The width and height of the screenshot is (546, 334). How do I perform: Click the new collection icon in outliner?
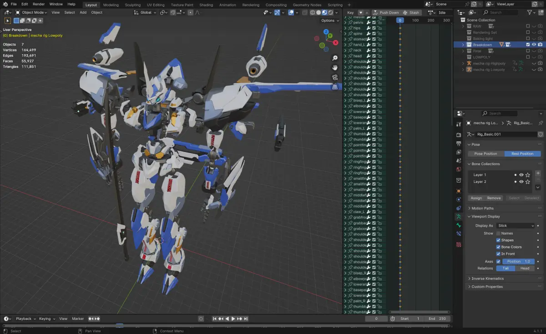point(541,13)
